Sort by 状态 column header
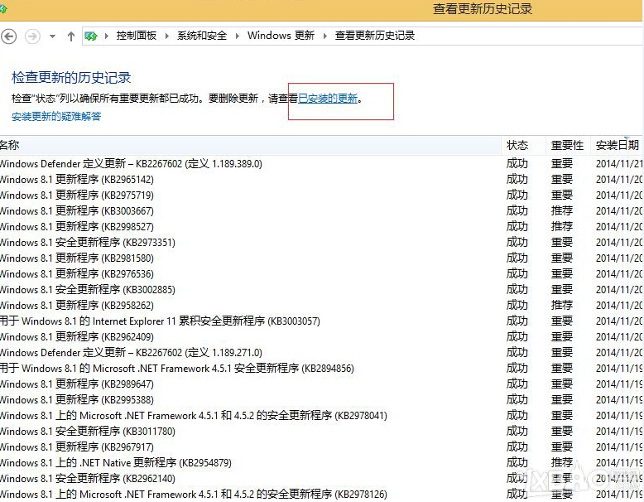The width and height of the screenshot is (644, 502). 523,145
